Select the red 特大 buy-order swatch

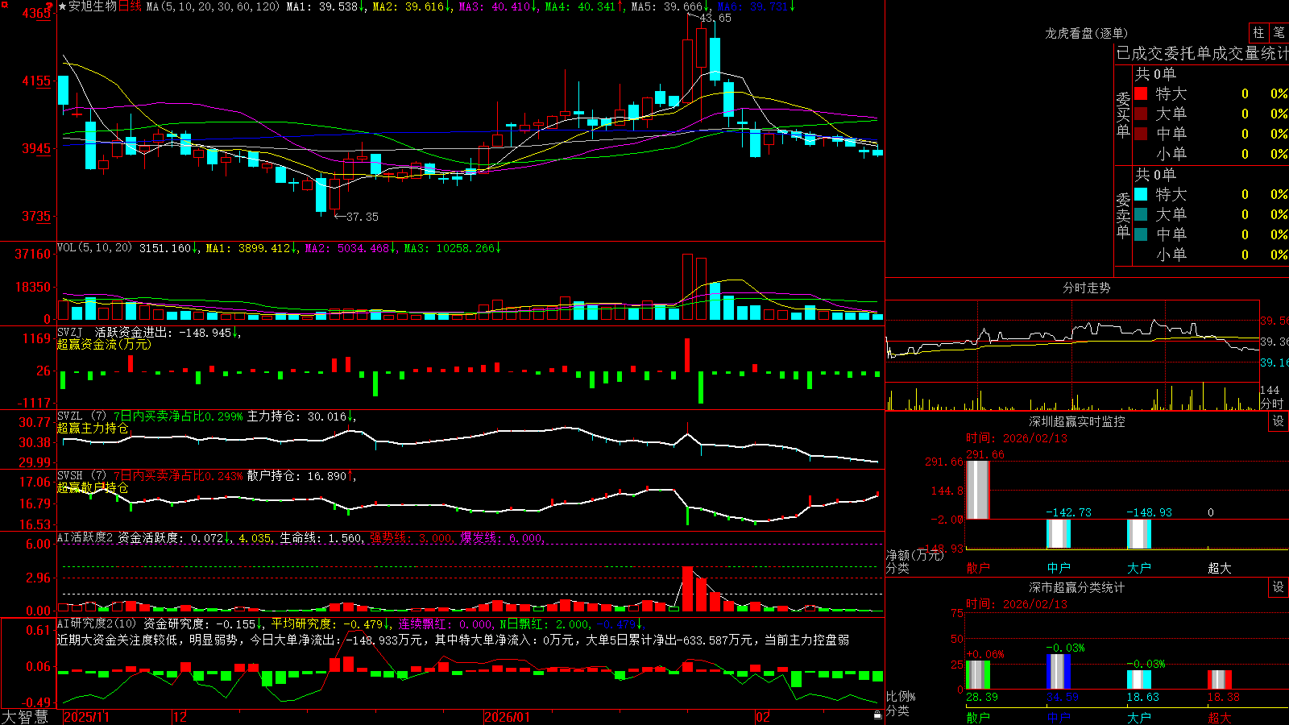pyautogui.click(x=1141, y=93)
